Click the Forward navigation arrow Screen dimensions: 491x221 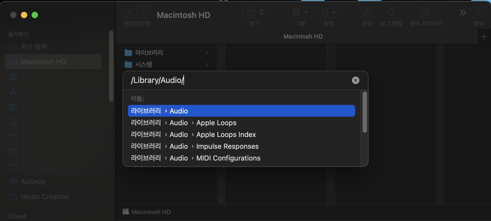pyautogui.click(x=144, y=12)
